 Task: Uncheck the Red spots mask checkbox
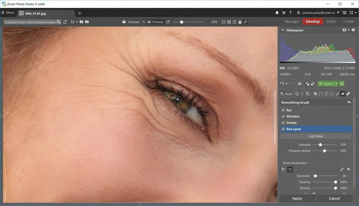[283, 129]
